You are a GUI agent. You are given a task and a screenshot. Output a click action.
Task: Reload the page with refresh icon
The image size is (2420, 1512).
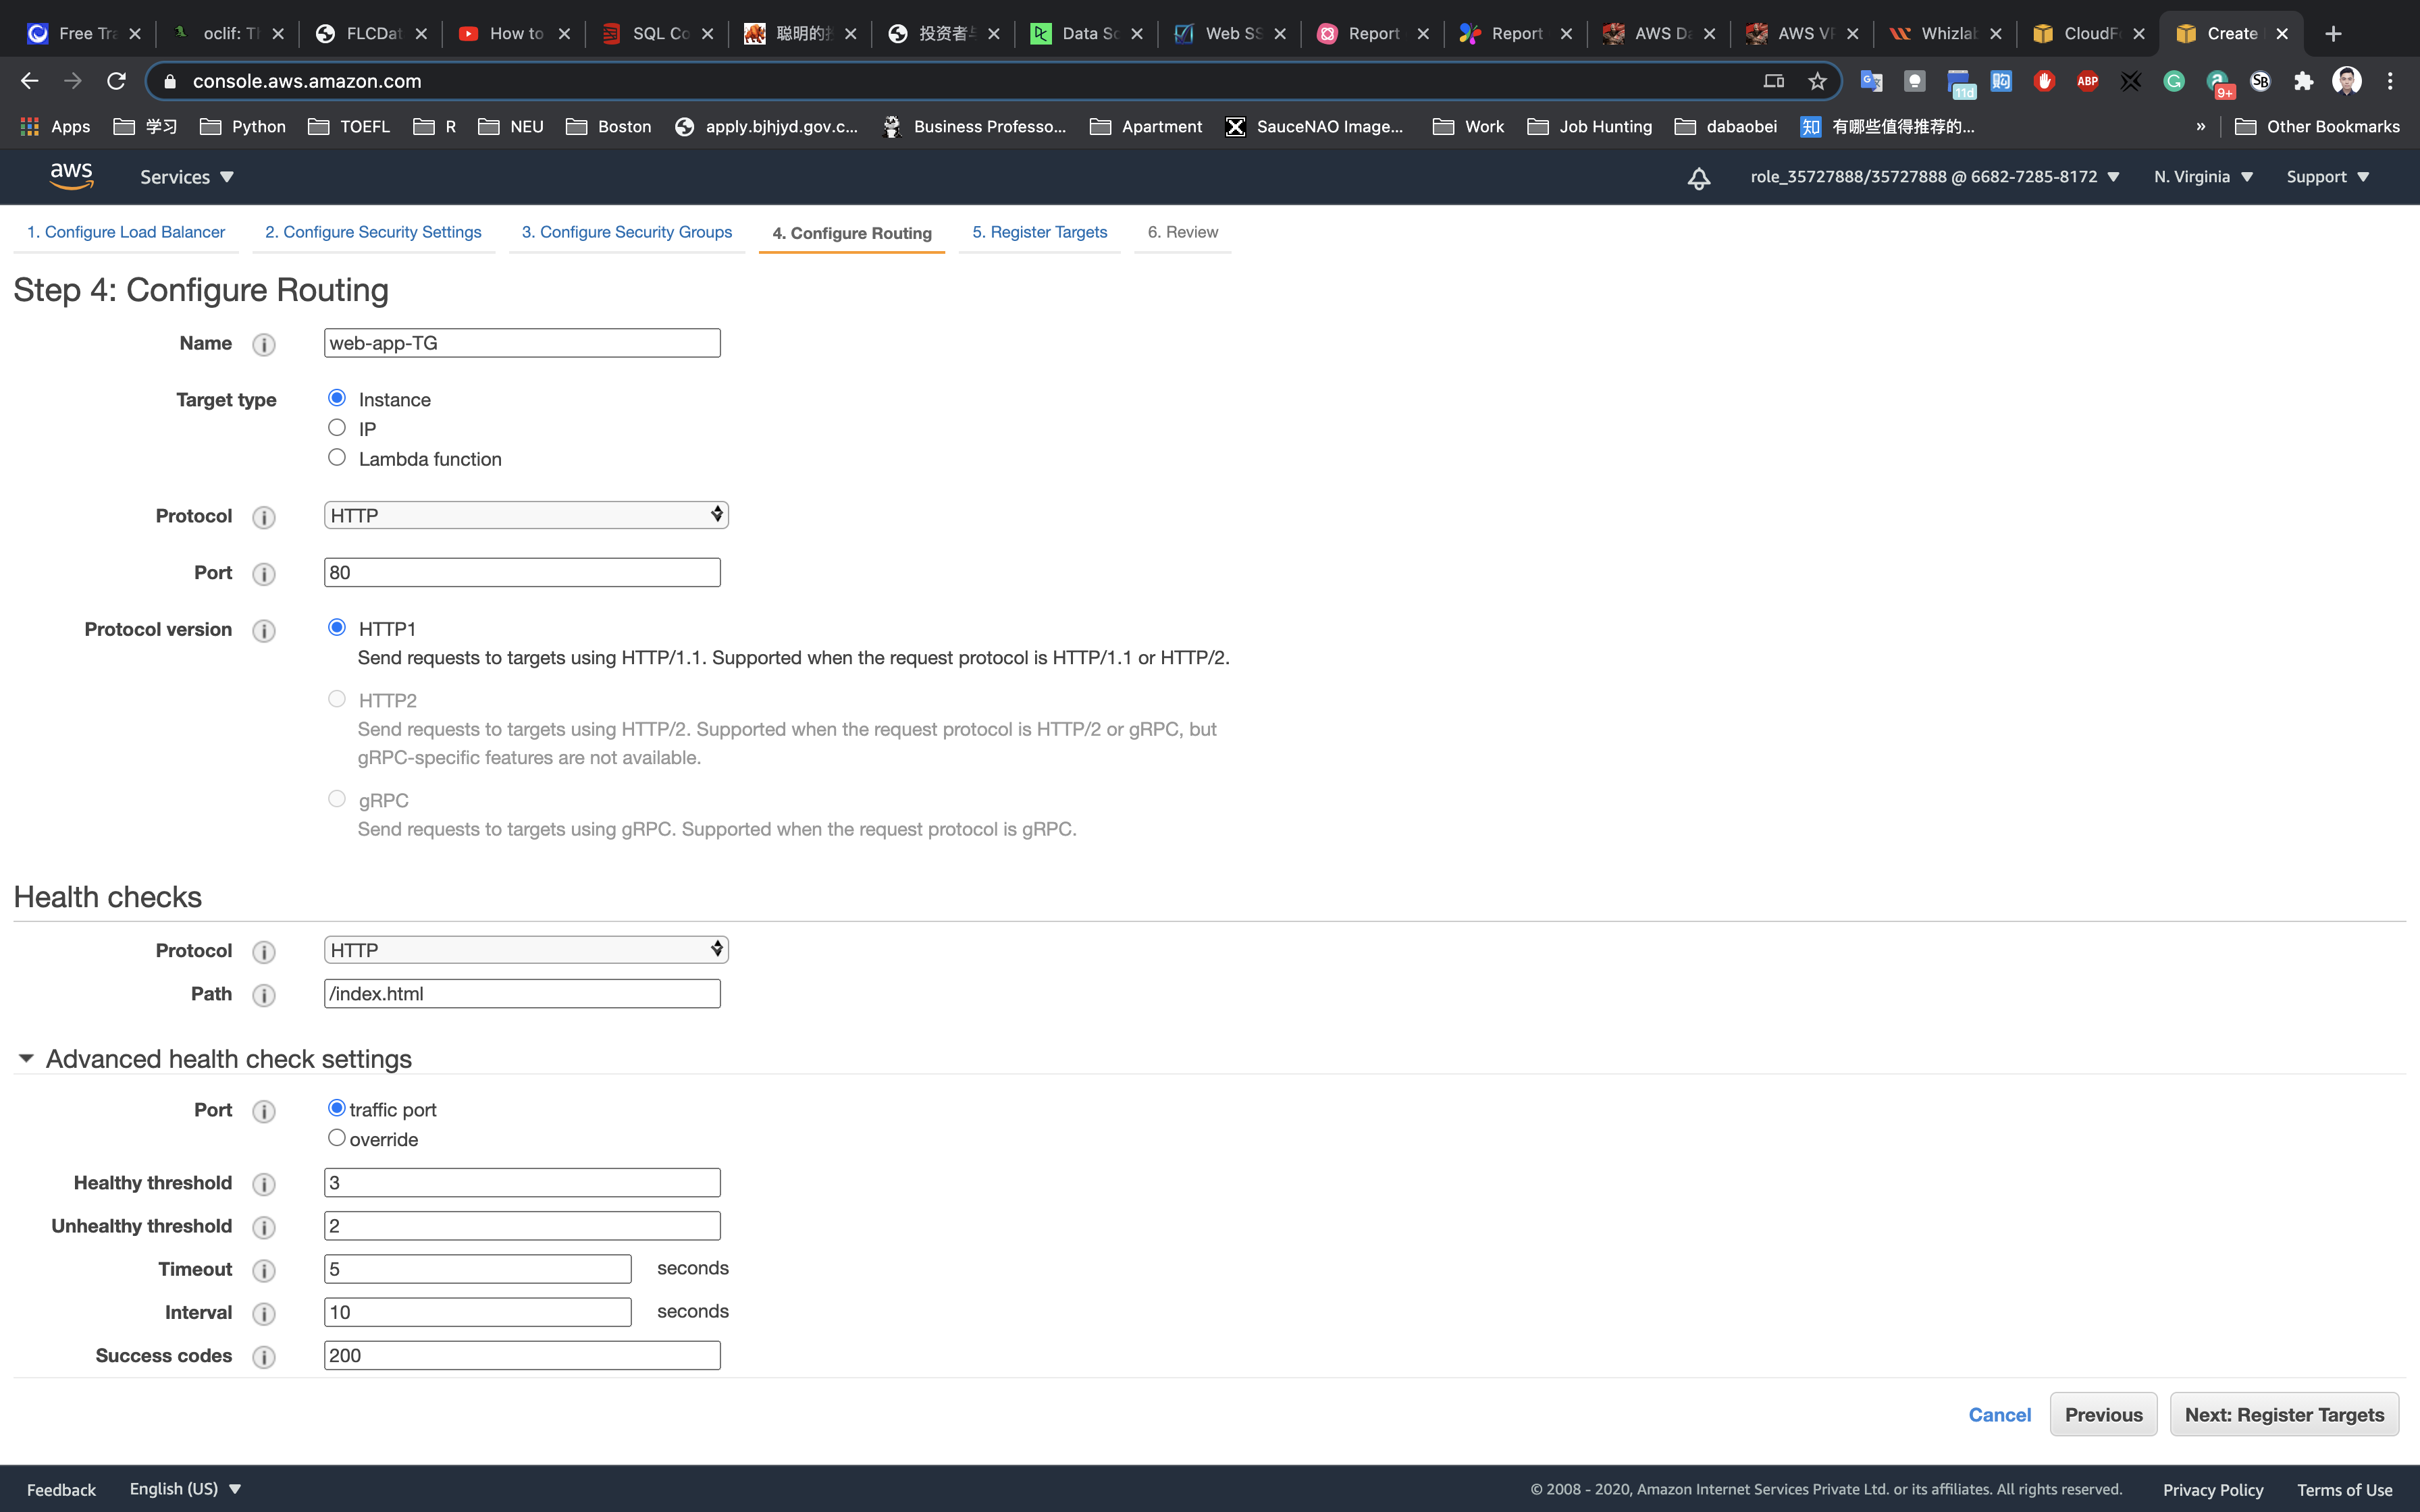(x=116, y=81)
